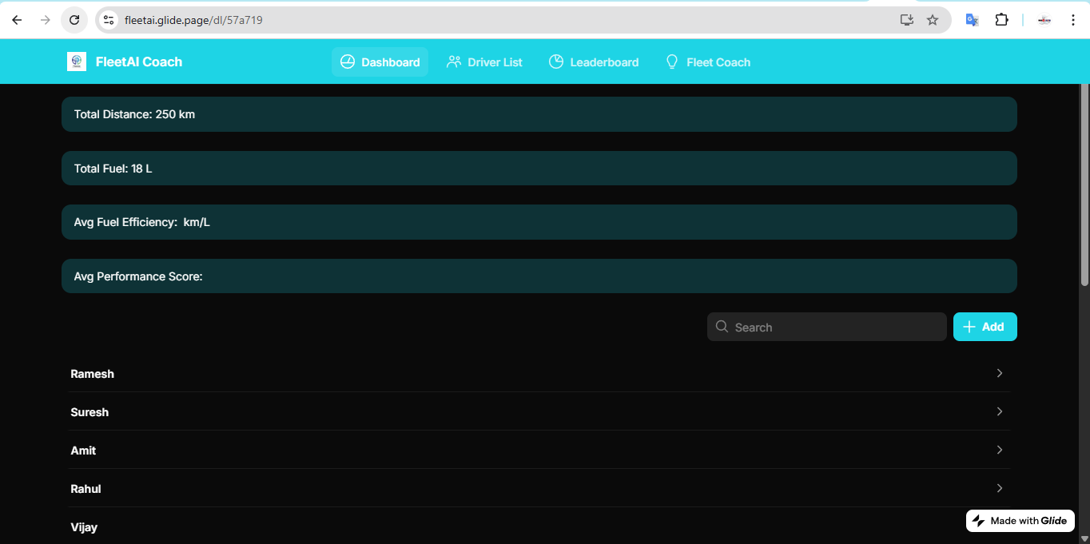1090x544 pixels.
Task: Go to the Fleet Coach tab
Action: click(x=708, y=62)
